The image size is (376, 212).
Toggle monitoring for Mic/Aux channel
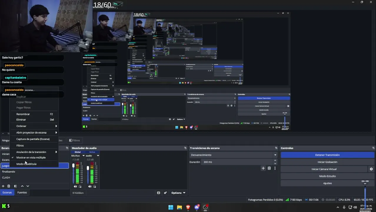click(x=80, y=186)
